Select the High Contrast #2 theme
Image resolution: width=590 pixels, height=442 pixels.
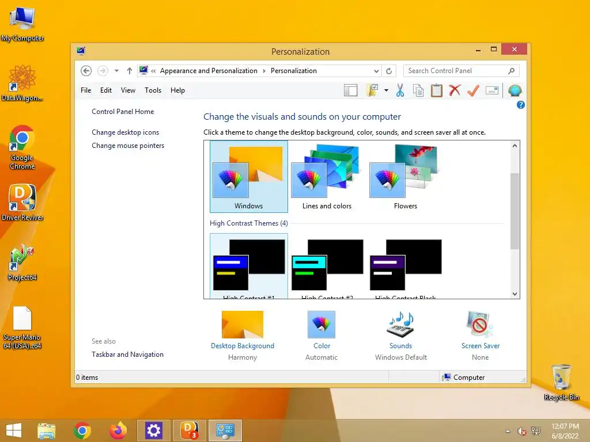(x=327, y=266)
